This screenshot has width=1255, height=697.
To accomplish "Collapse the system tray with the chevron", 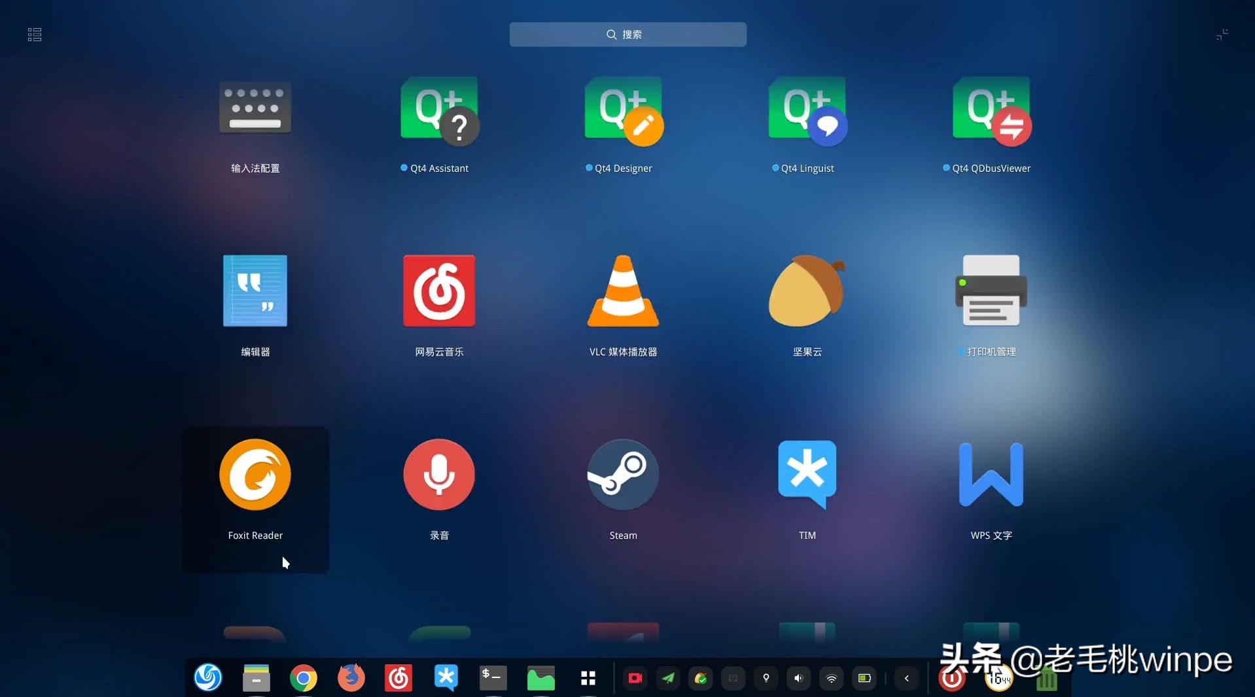I will tap(906, 678).
